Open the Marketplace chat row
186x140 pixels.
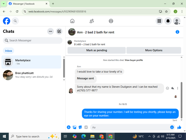tap(31, 62)
